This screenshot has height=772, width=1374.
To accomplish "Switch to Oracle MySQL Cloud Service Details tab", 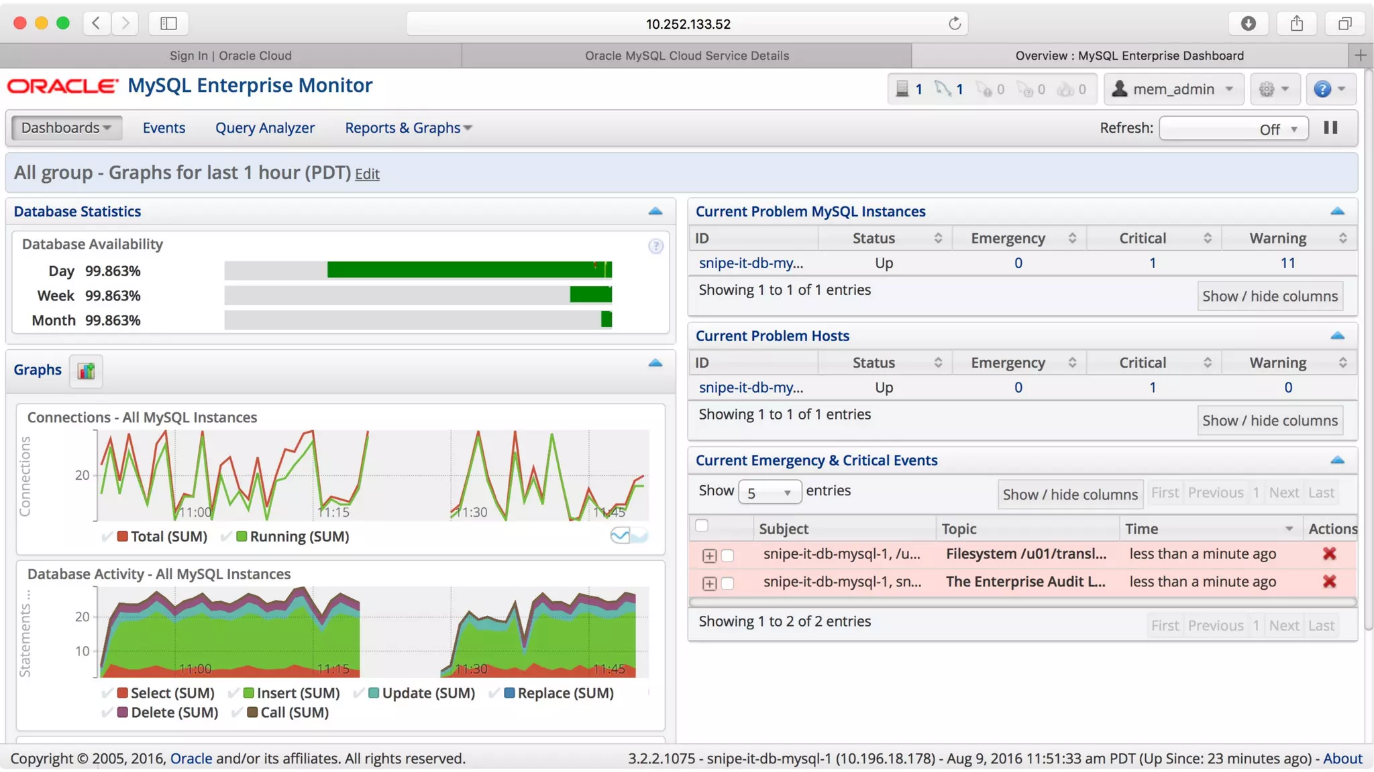I will point(686,56).
